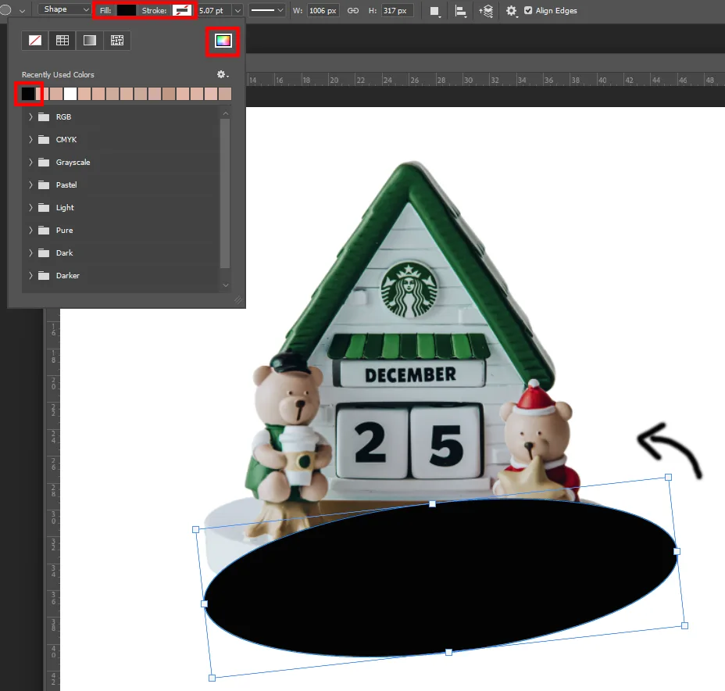This screenshot has height=691, width=725.
Task: Click the link width and height icon
Action: [353, 11]
